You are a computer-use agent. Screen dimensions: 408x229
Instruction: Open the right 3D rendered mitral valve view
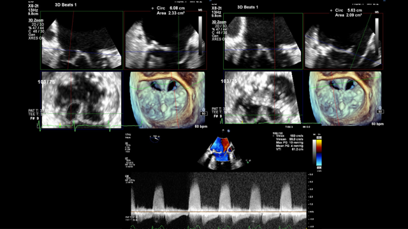[x=345, y=99]
